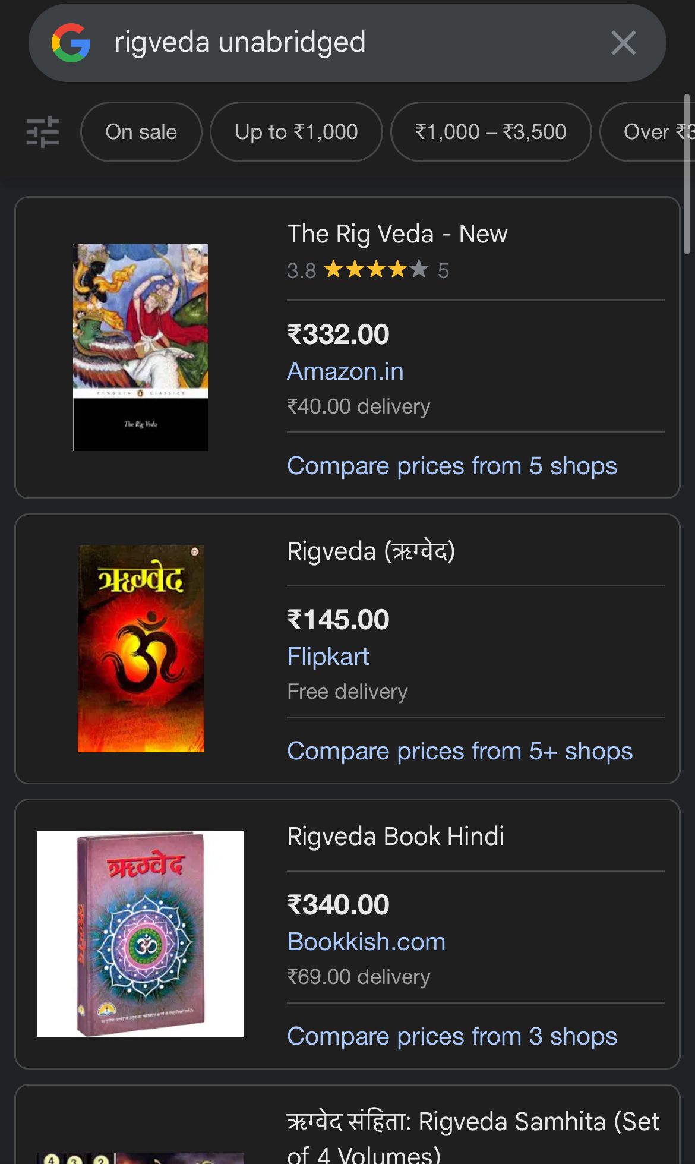Open the filters sliders icon
Screen dimensions: 695x1164
(x=43, y=131)
